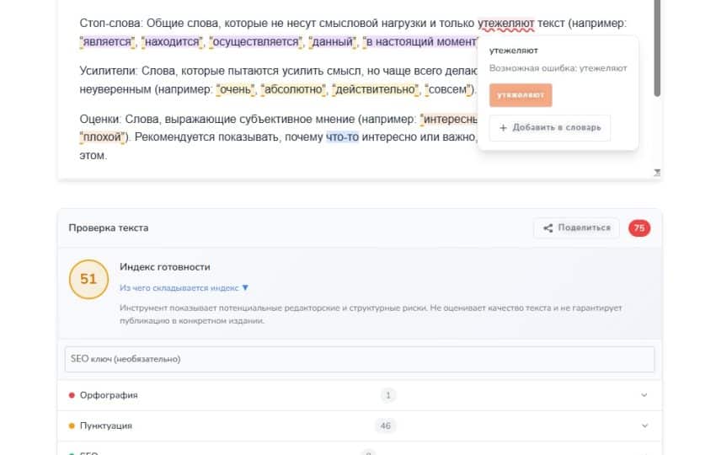Click the readiness index circle 51
The width and height of the screenshot is (716, 455).
[x=88, y=279]
